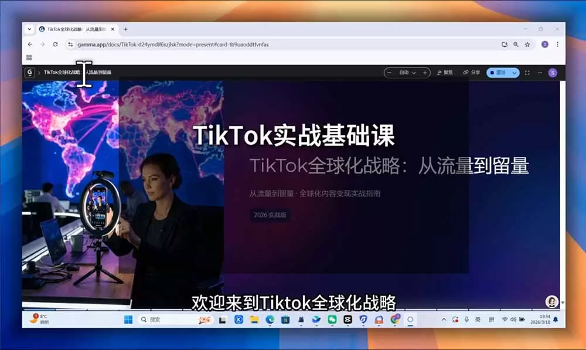Screen dimensions: 586x350
Task: Focus the gamma.app address bar URL
Action: pos(173,45)
